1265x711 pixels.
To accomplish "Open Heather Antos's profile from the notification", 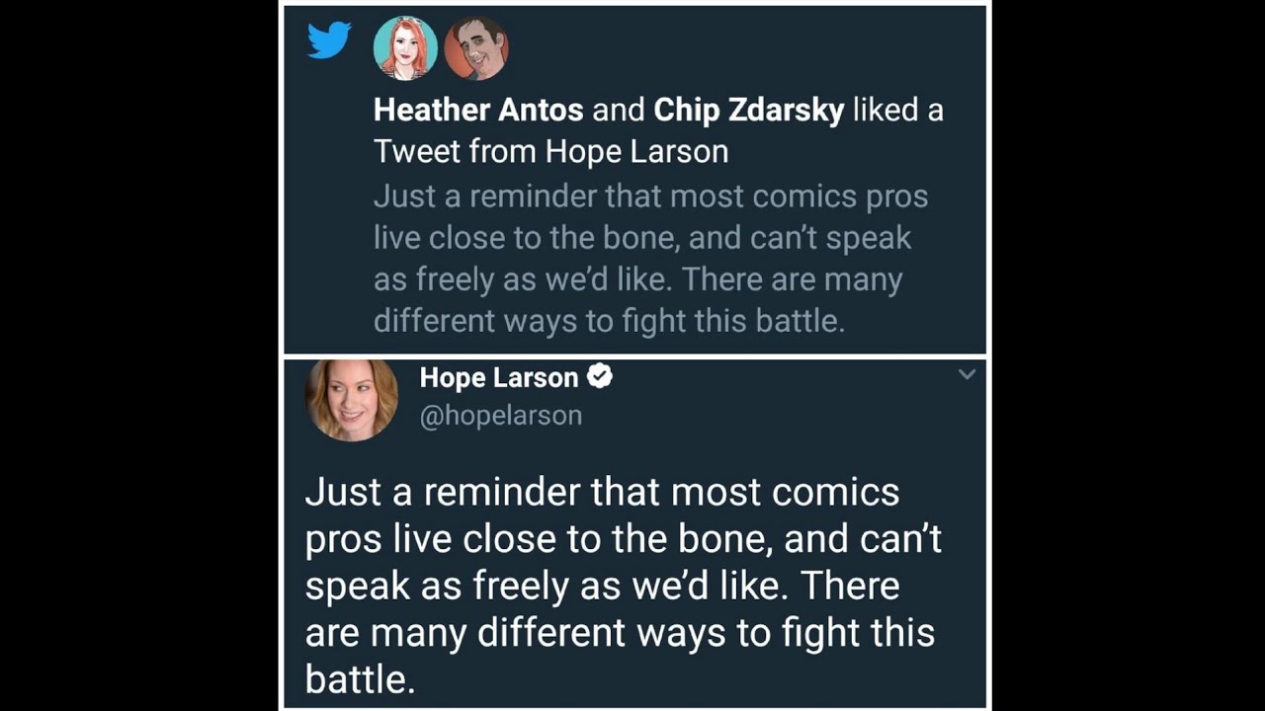I will click(478, 110).
